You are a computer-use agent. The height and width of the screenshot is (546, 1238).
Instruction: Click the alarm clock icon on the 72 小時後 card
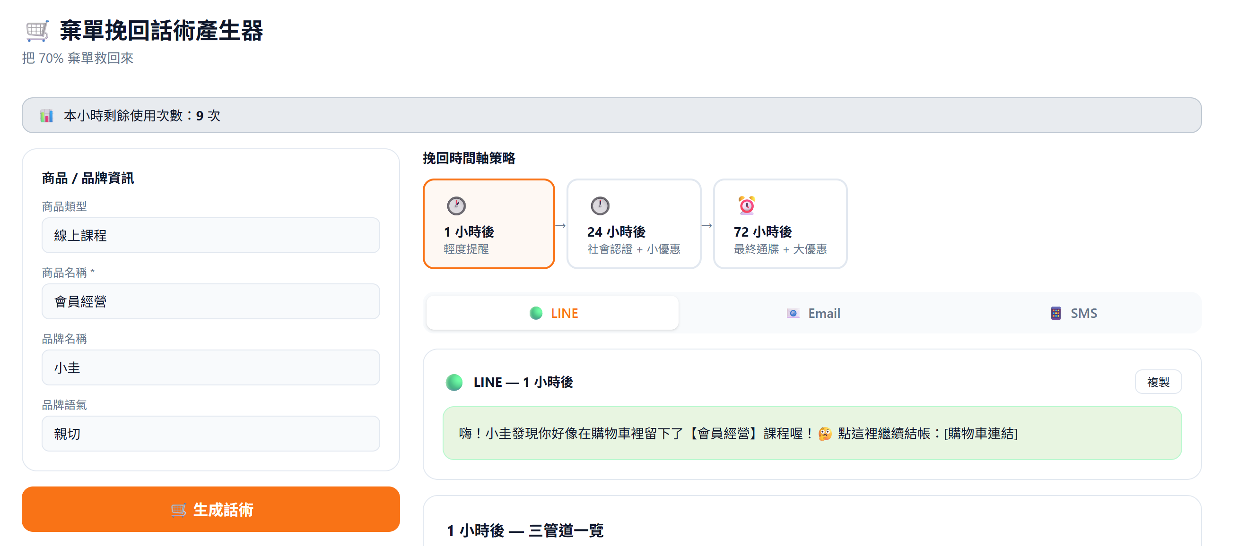click(746, 205)
